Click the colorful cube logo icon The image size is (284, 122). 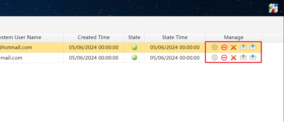pos(273,8)
